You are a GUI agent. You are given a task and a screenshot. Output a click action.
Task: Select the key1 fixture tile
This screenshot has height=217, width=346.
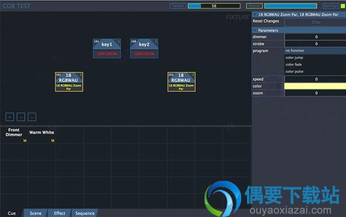pyautogui.click(x=107, y=48)
